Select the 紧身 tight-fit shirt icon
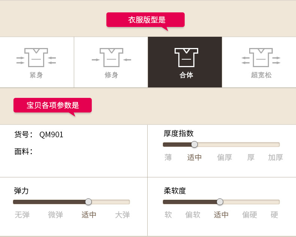Image resolution: width=296 pixels, height=237 pixels. coord(36,57)
